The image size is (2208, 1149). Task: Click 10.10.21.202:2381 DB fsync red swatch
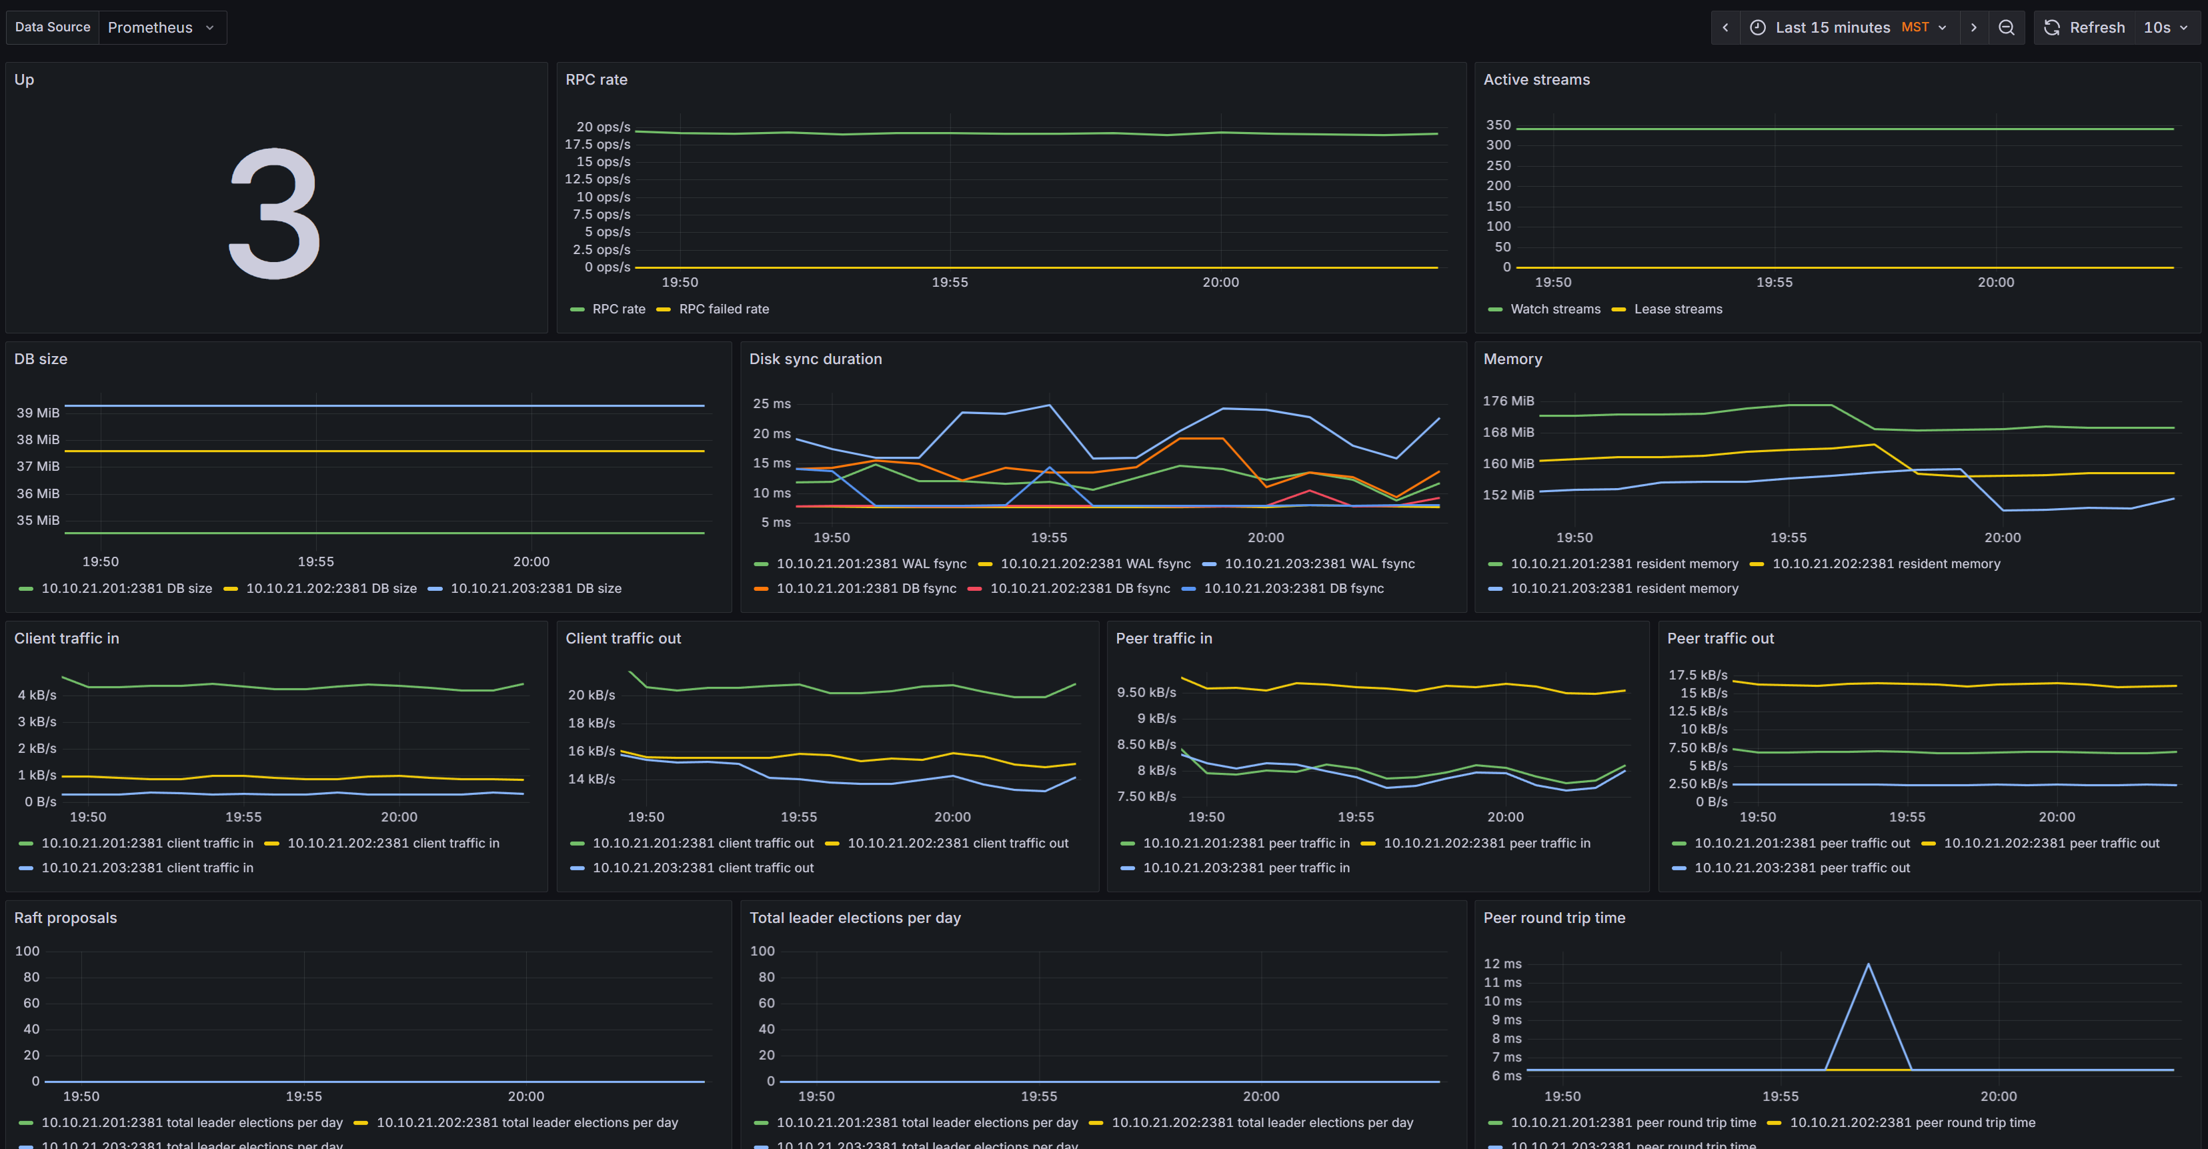[x=974, y=589]
